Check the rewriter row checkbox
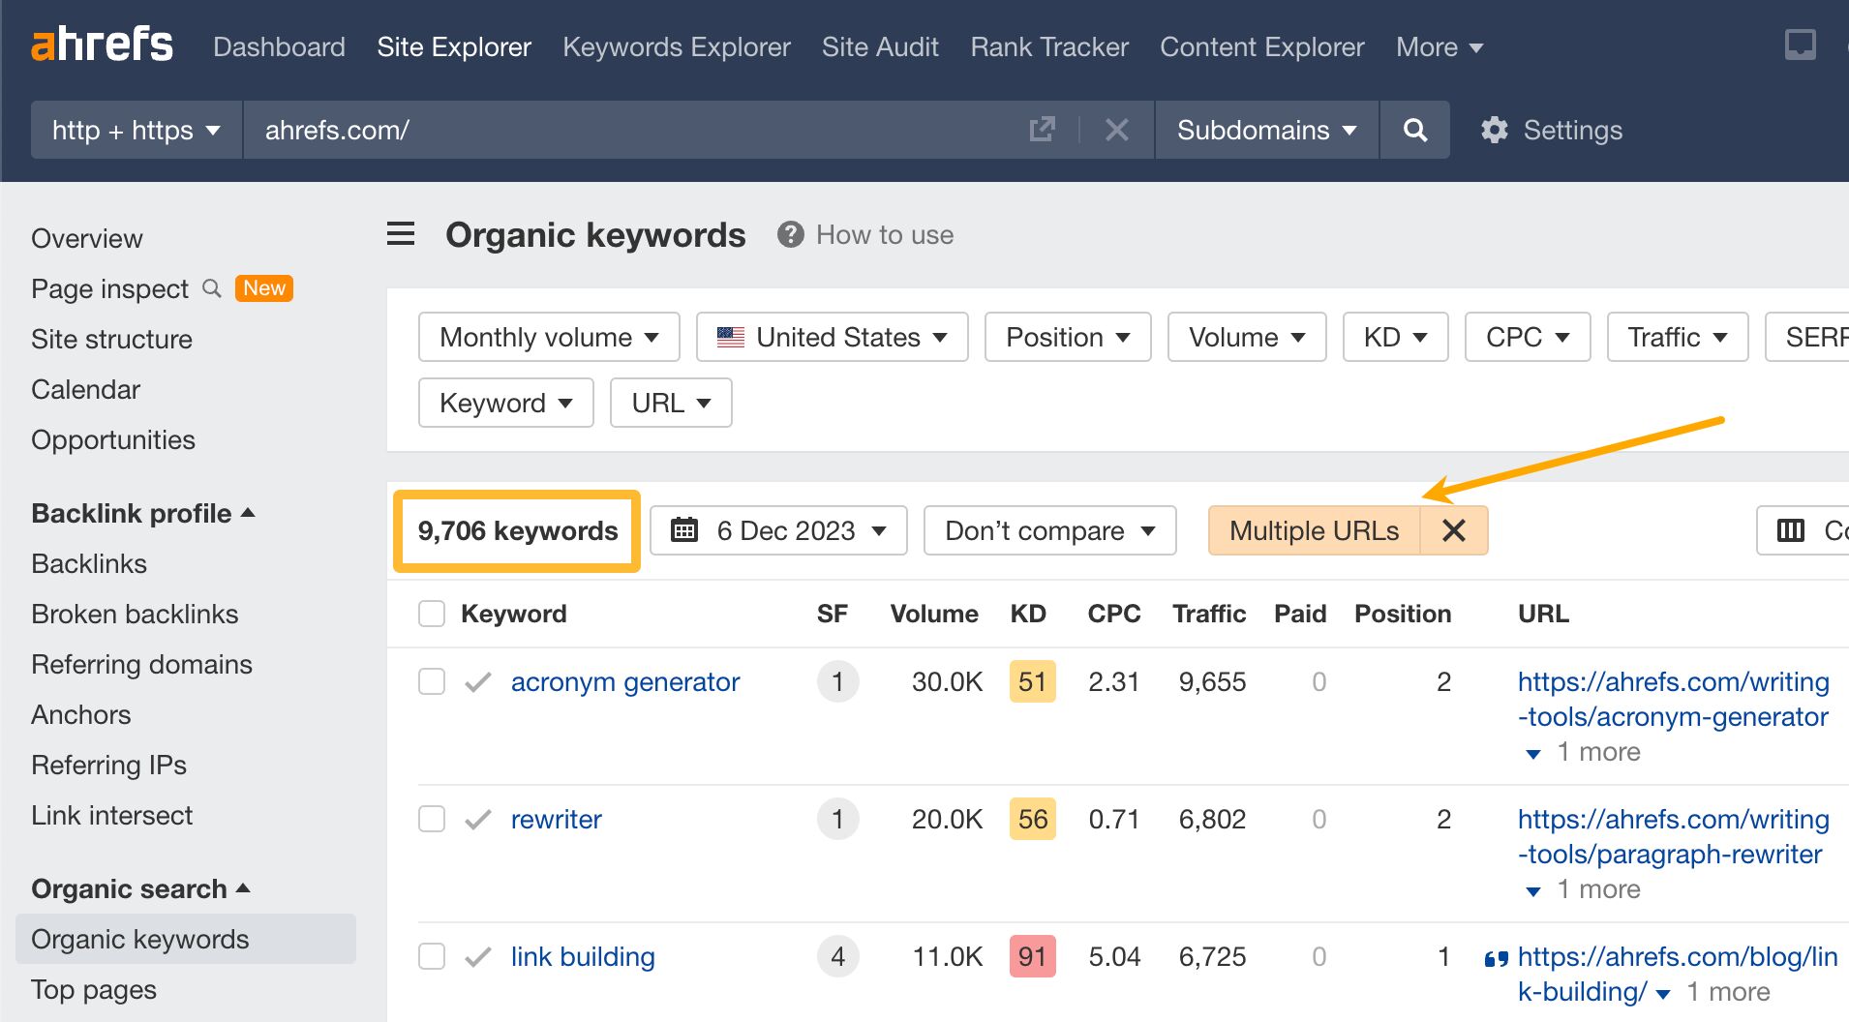The image size is (1849, 1022). tap(431, 819)
